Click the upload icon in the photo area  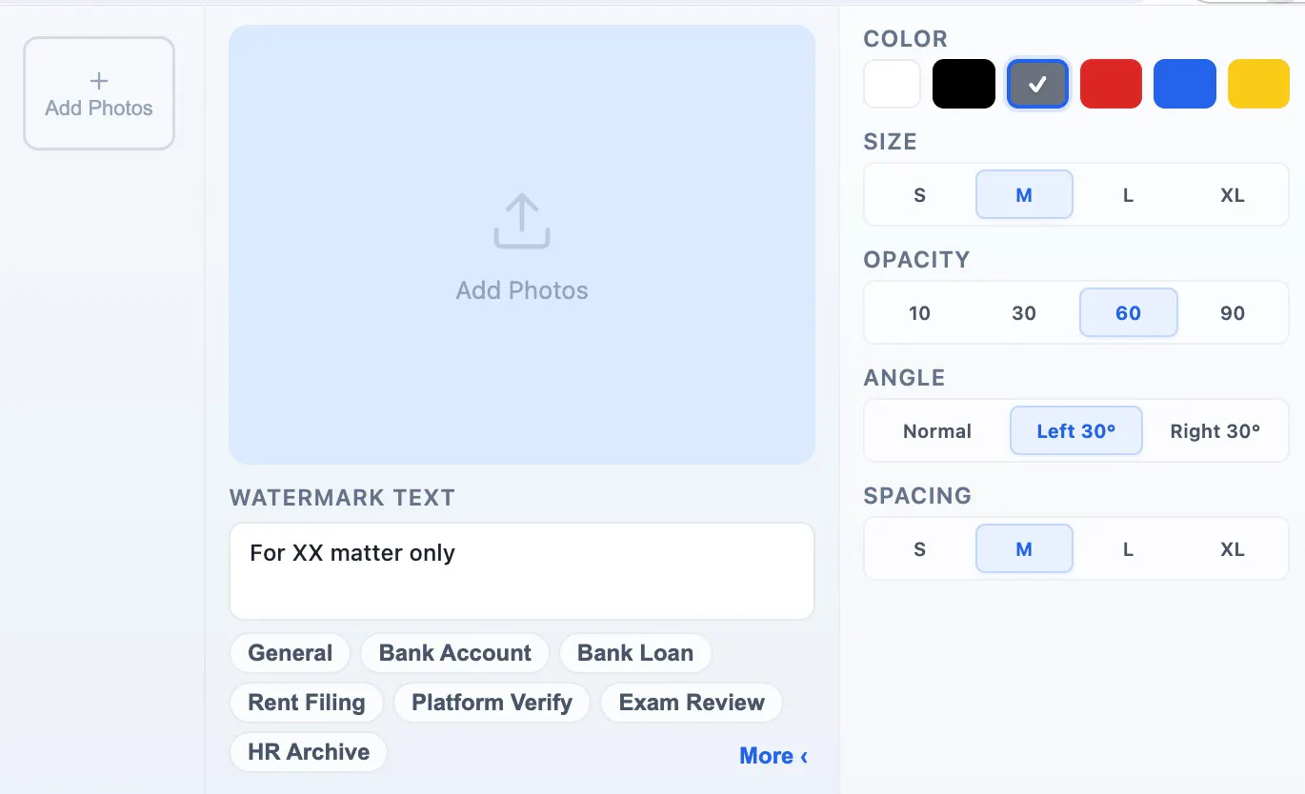(x=522, y=221)
